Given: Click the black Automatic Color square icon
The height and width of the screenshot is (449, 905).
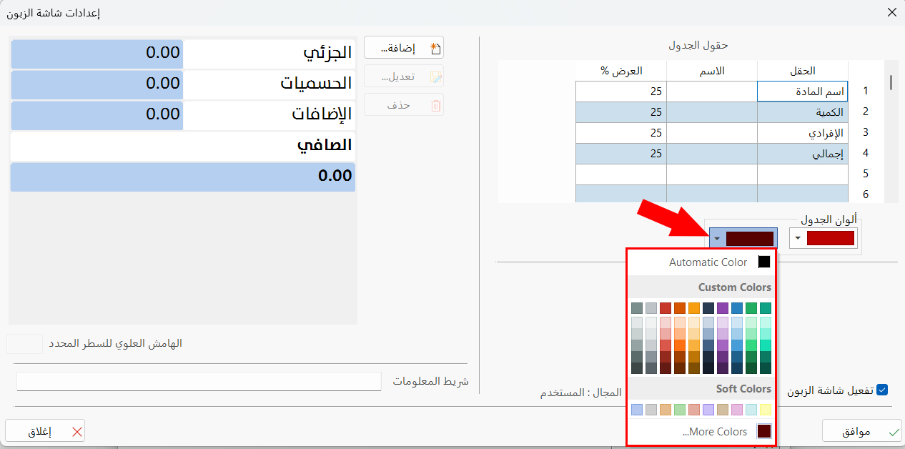Looking at the screenshot, I should point(763,261).
